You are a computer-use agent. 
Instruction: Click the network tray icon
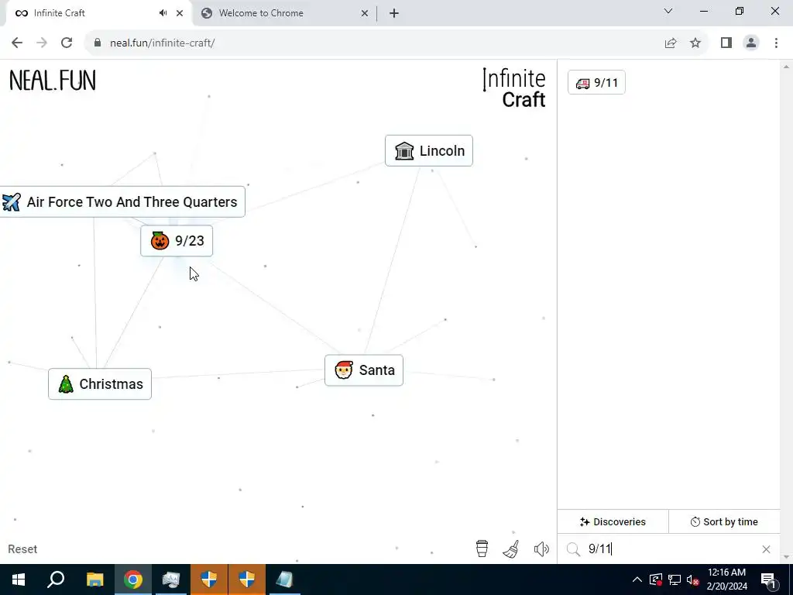pos(675,580)
